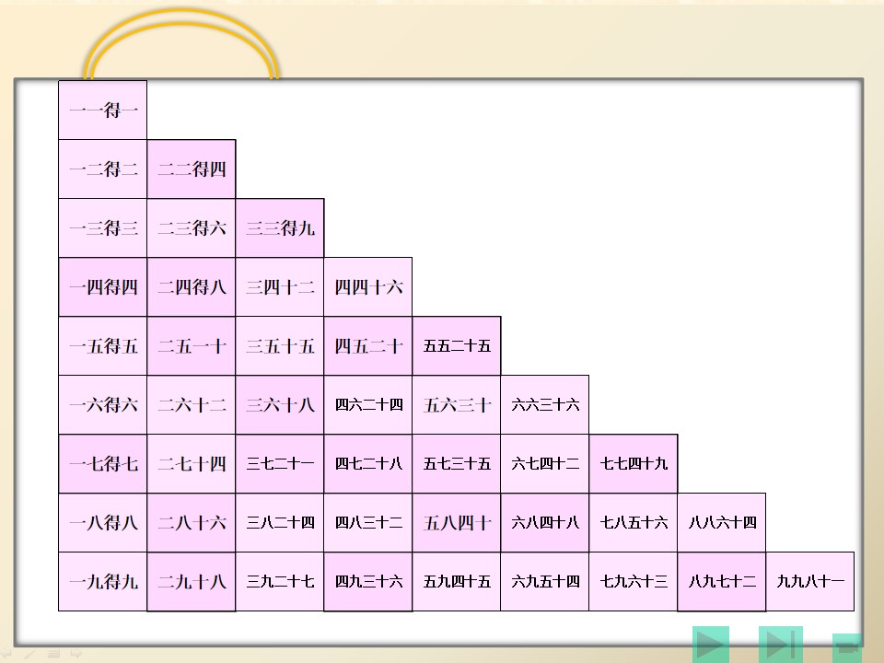The image size is (884, 663).
Task: Click the 六六三十六 cell
Action: 545,405
